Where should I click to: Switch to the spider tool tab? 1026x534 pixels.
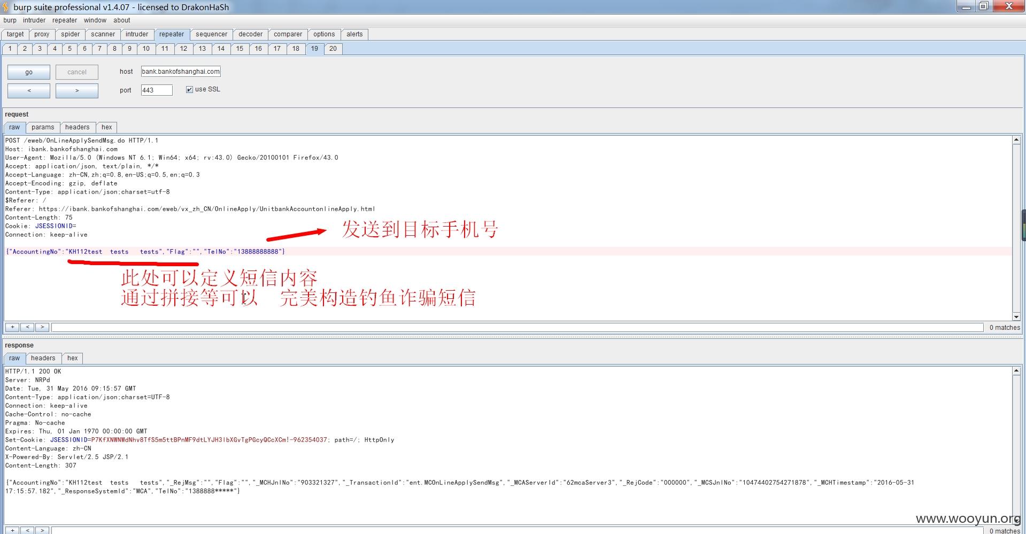pyautogui.click(x=70, y=34)
